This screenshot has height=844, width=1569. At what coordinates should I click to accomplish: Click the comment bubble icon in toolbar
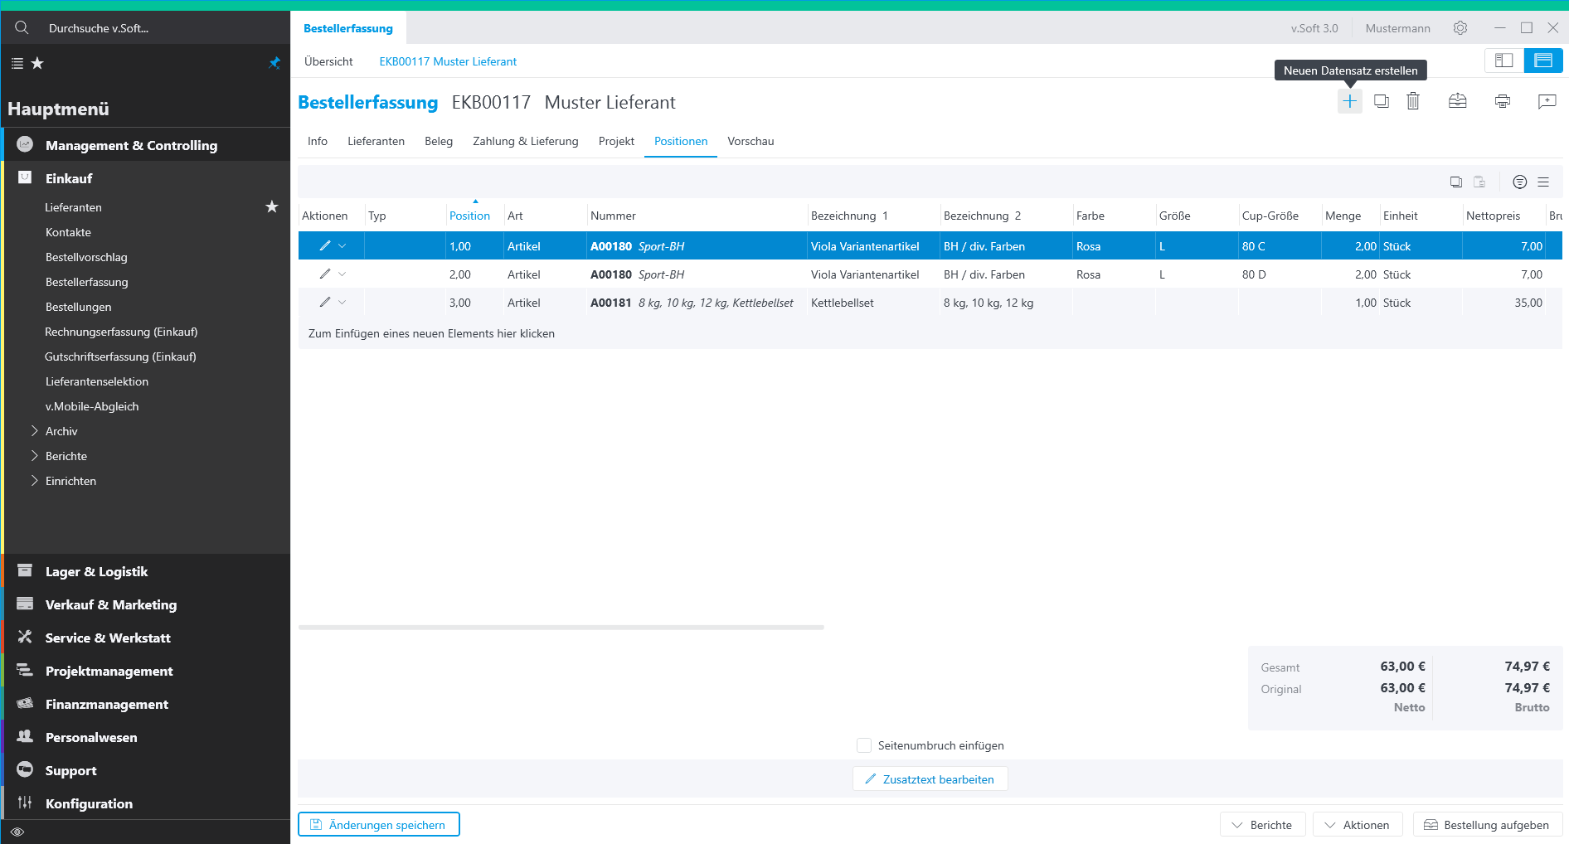coord(1547,101)
